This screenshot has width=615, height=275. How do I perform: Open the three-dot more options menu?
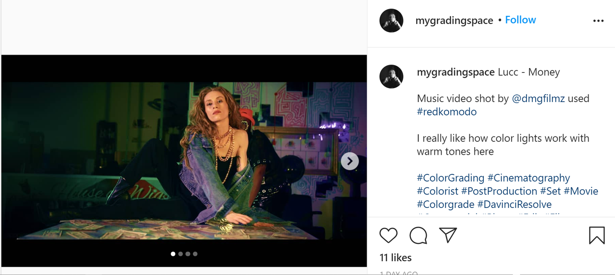tap(598, 21)
